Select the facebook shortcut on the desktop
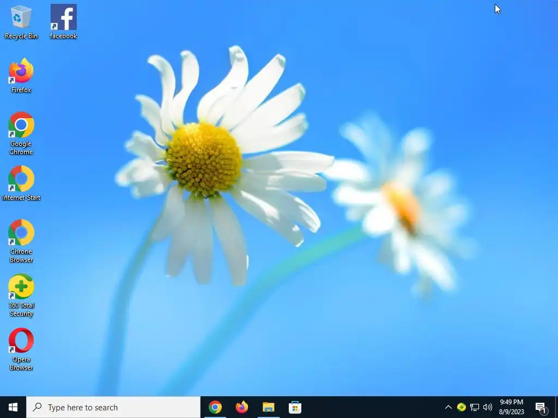Screen dimensions: 558x418 [63, 22]
